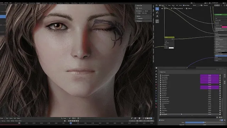Click the properties editor search field
The width and height of the screenshot is (227, 128).
[x=191, y=68]
